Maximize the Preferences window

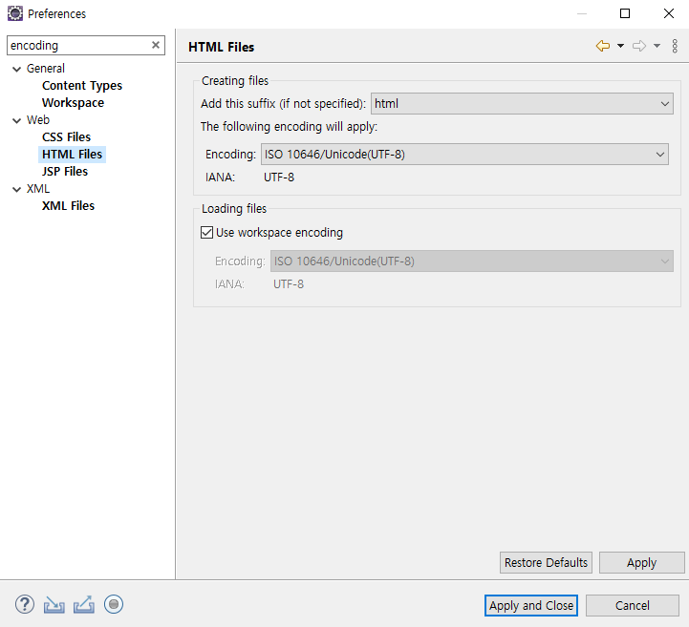click(x=625, y=13)
